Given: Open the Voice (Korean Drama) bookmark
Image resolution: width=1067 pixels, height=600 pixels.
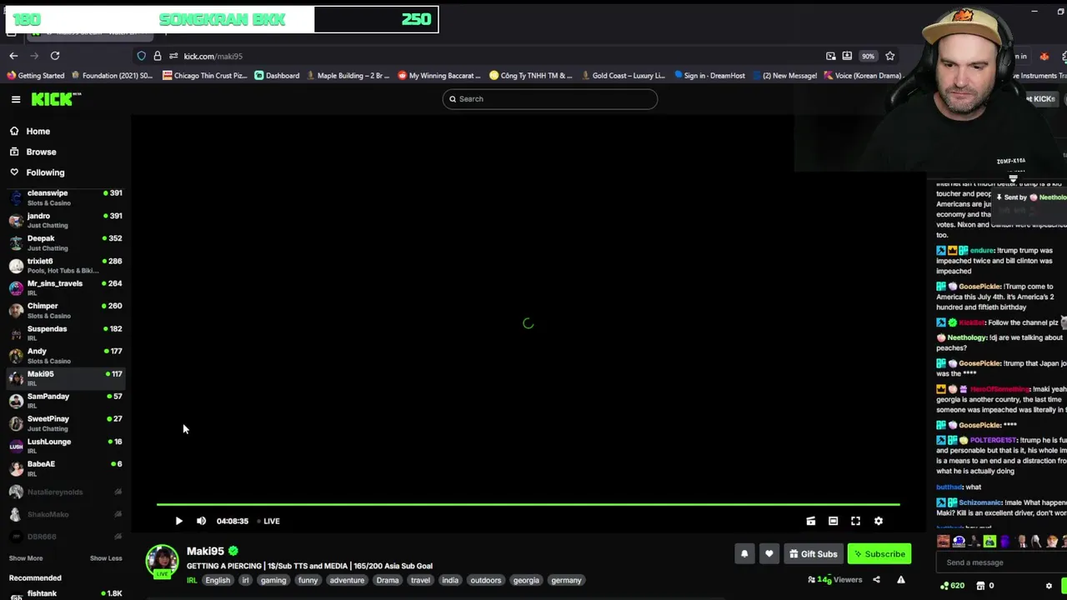Looking at the screenshot, I should (863, 76).
